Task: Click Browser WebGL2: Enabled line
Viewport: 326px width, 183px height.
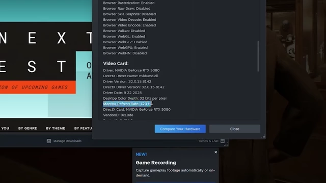Action: coord(125,42)
